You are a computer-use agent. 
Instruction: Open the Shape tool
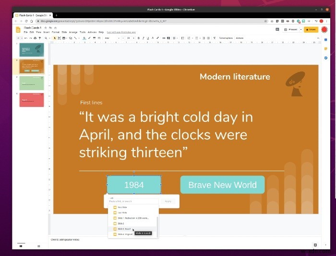point(71,38)
